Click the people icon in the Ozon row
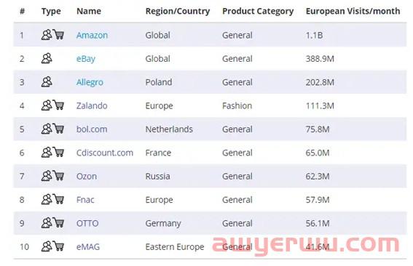 47,176
